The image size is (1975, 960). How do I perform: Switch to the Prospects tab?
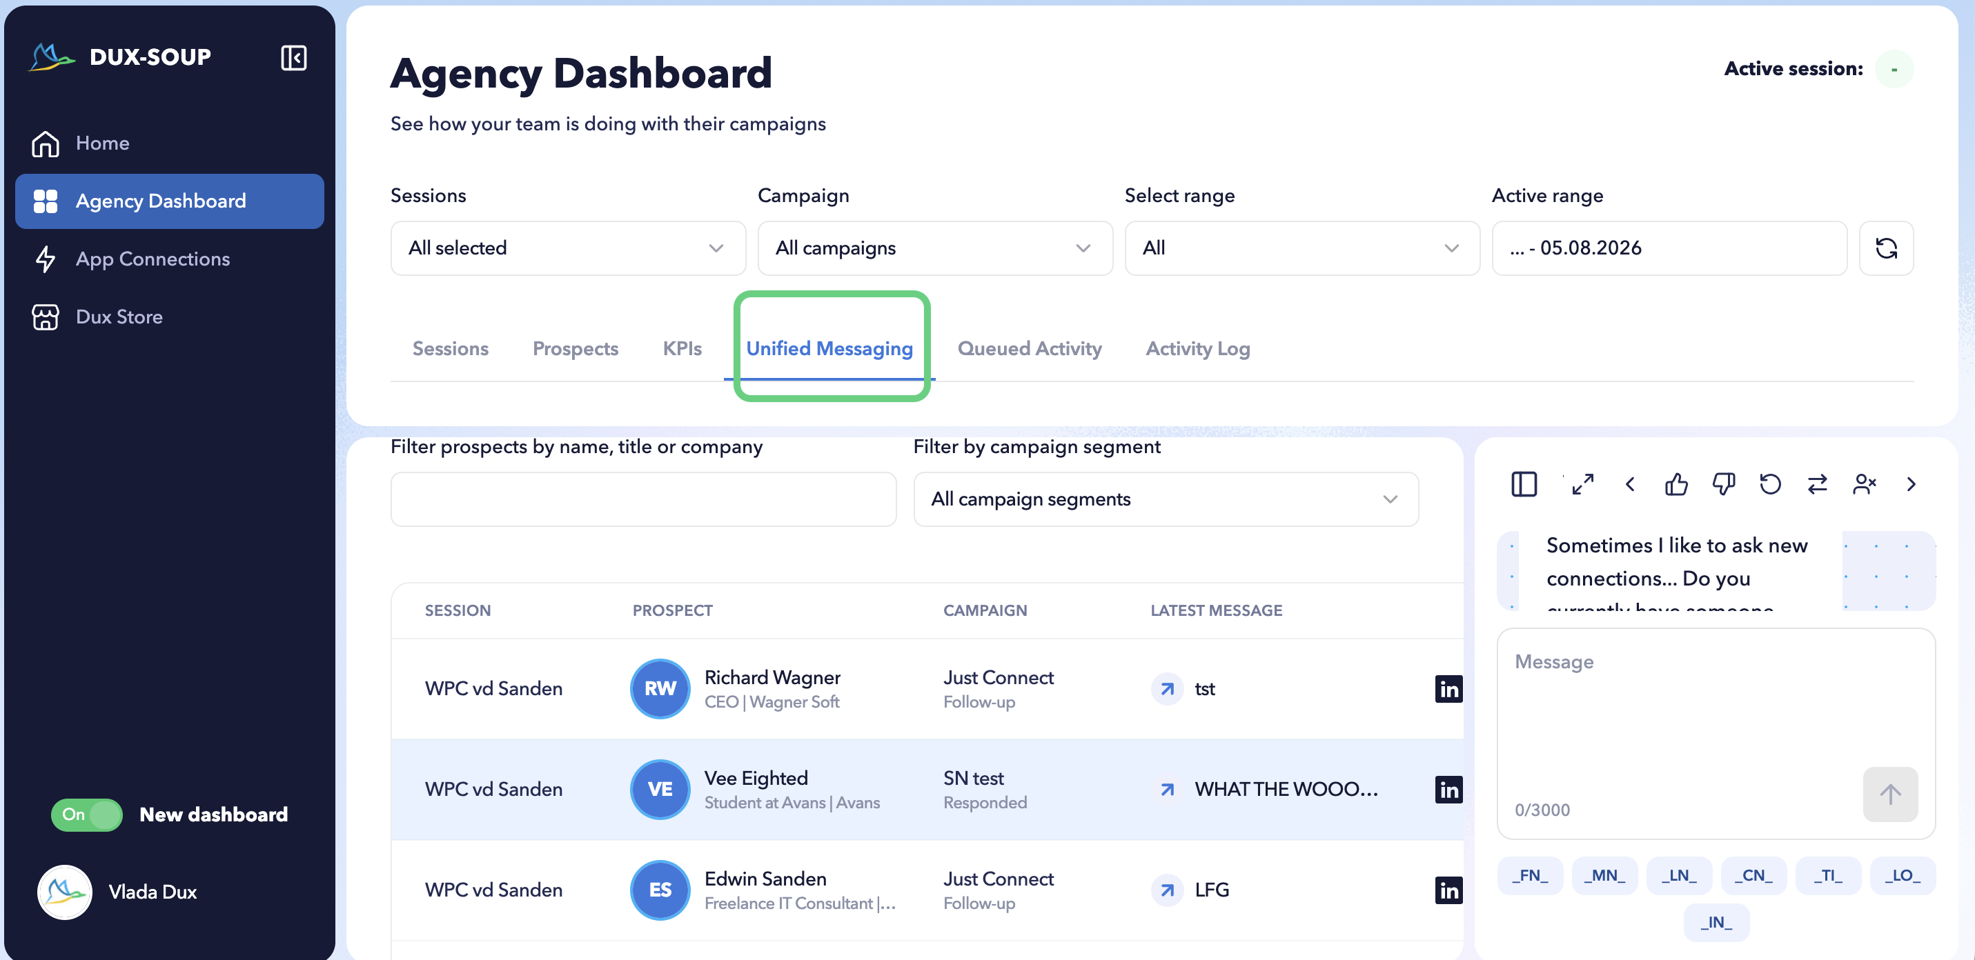tap(575, 348)
